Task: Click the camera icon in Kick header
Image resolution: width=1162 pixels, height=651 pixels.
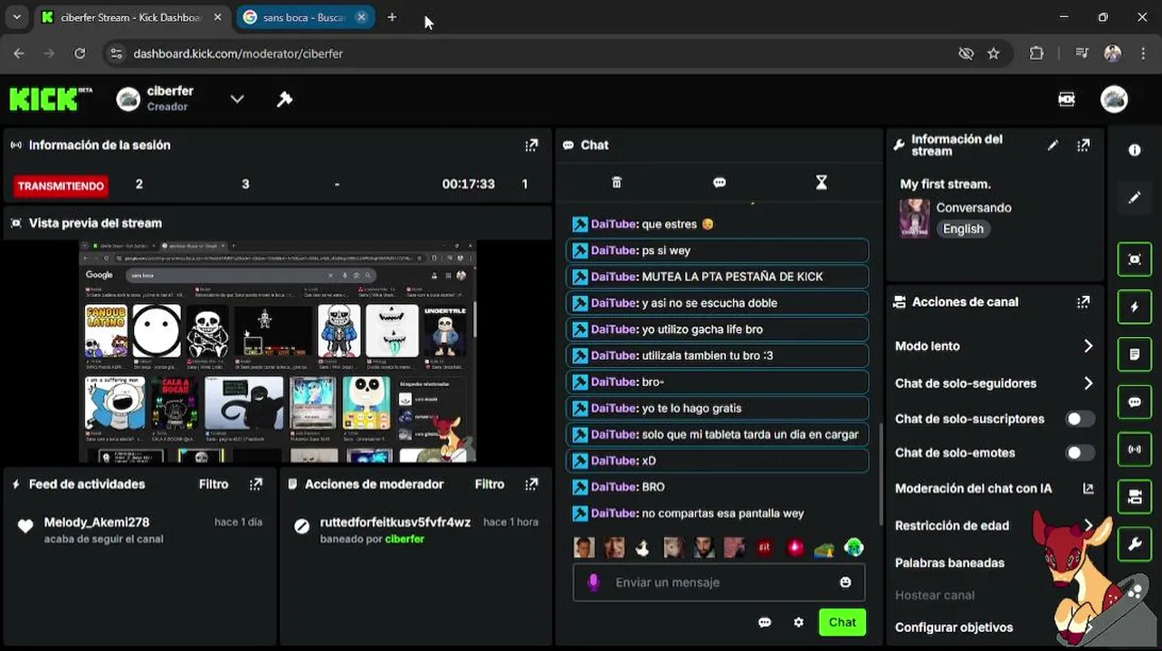Action: (1067, 99)
